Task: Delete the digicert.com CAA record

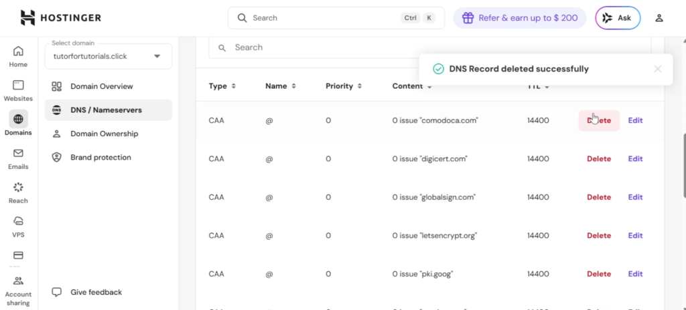Action: (x=599, y=159)
